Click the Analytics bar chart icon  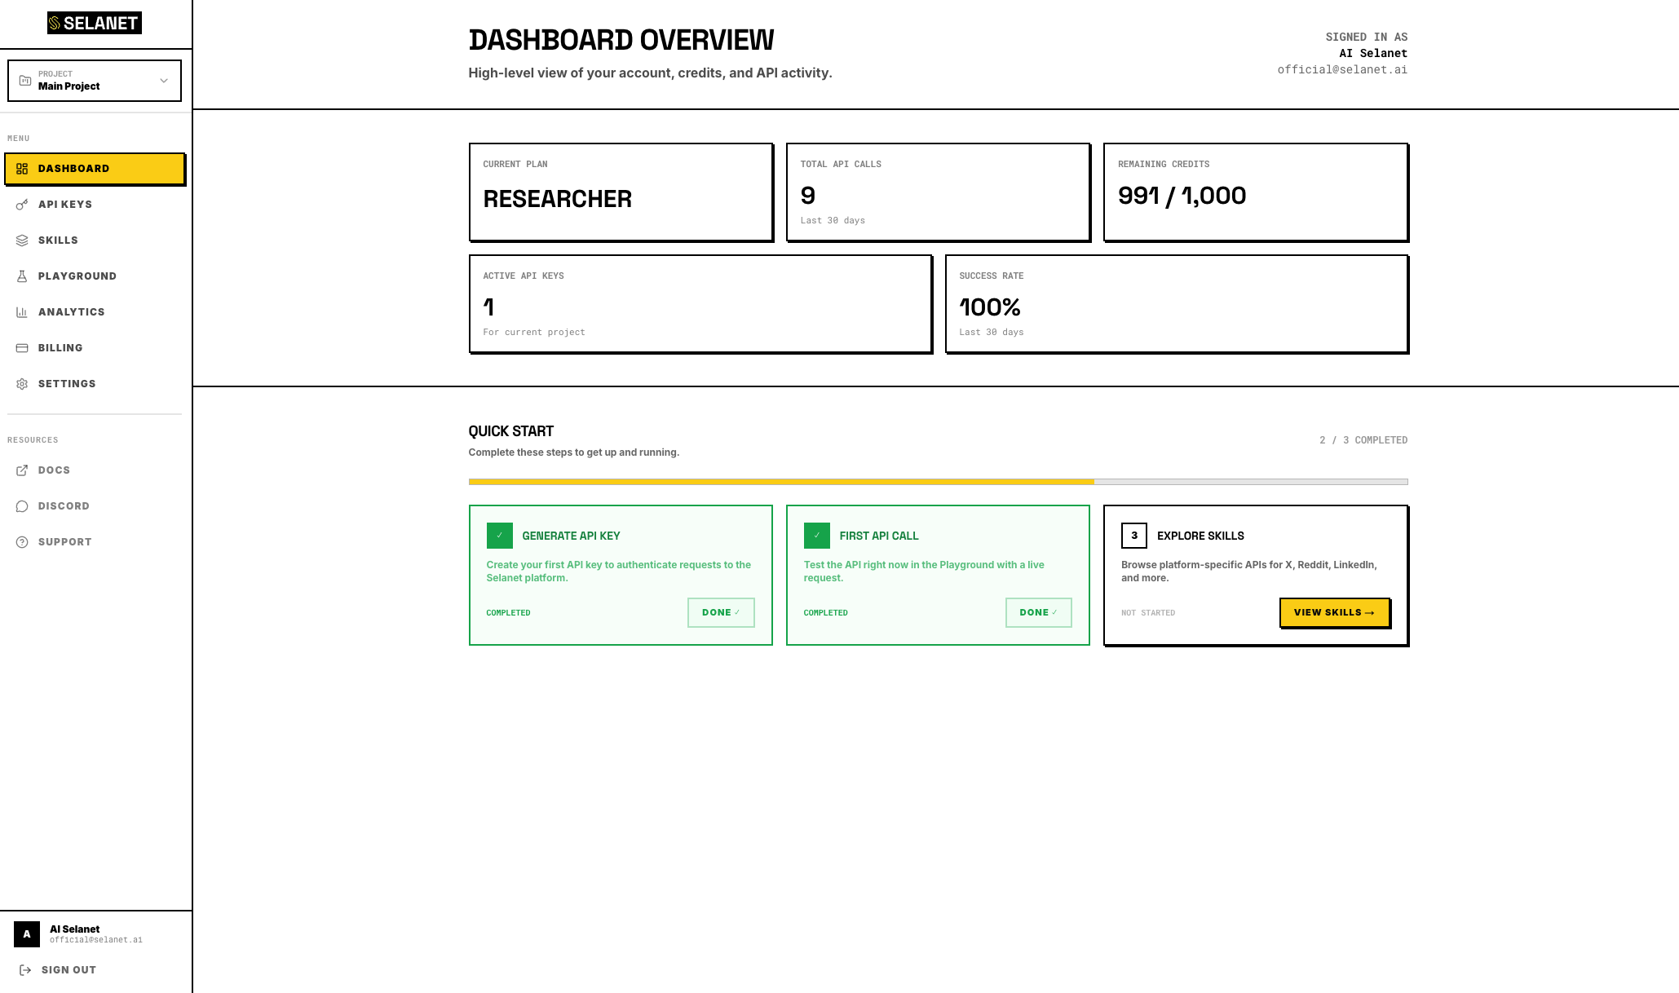(22, 312)
